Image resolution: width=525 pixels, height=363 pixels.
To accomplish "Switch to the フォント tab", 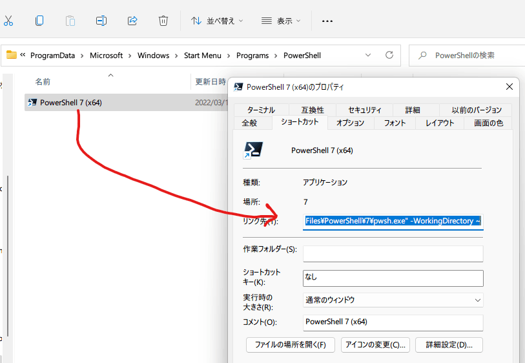I will (395, 123).
